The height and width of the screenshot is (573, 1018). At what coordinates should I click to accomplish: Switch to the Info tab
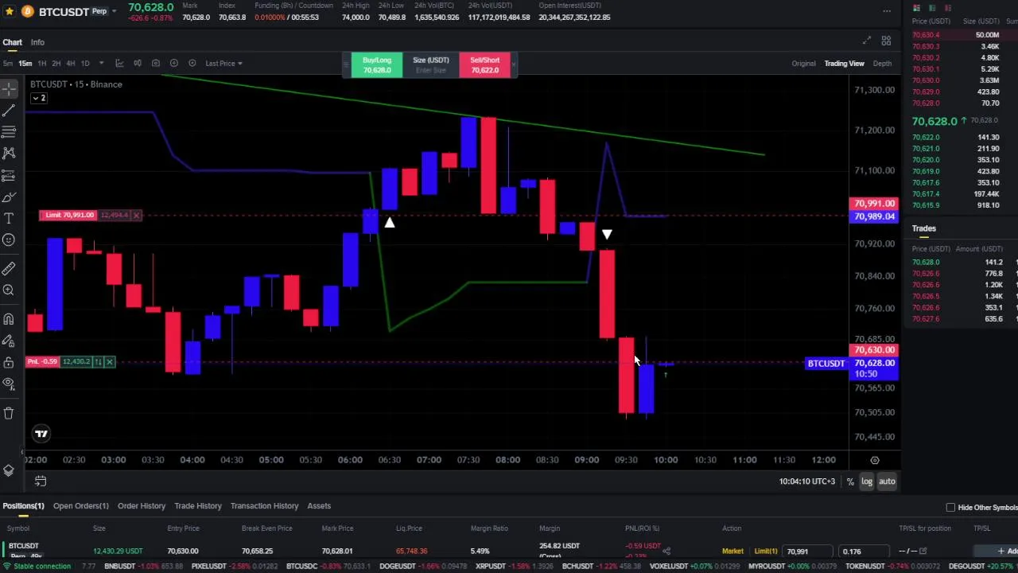pyautogui.click(x=37, y=42)
